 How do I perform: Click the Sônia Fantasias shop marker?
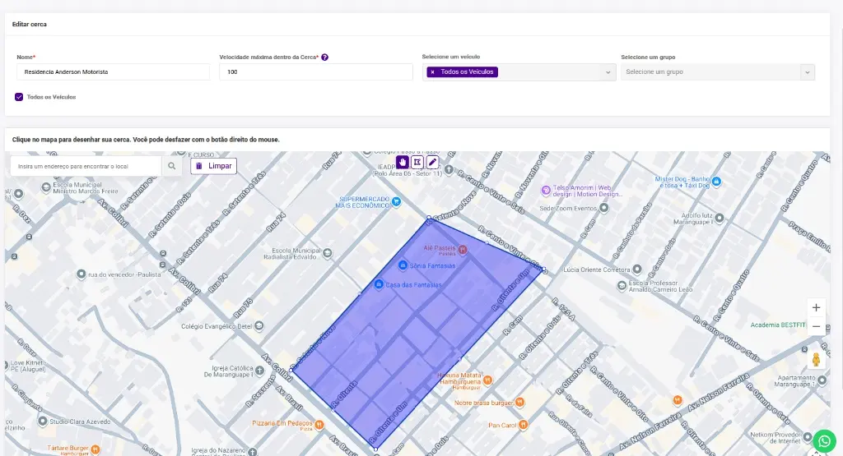point(403,265)
